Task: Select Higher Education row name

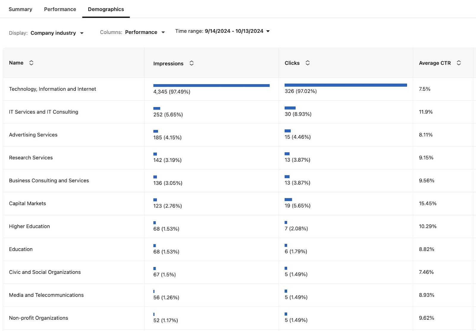Action: pyautogui.click(x=29, y=227)
